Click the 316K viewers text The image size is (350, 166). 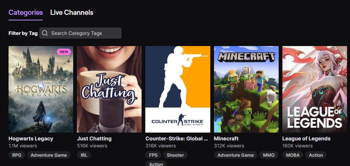tap(161, 146)
